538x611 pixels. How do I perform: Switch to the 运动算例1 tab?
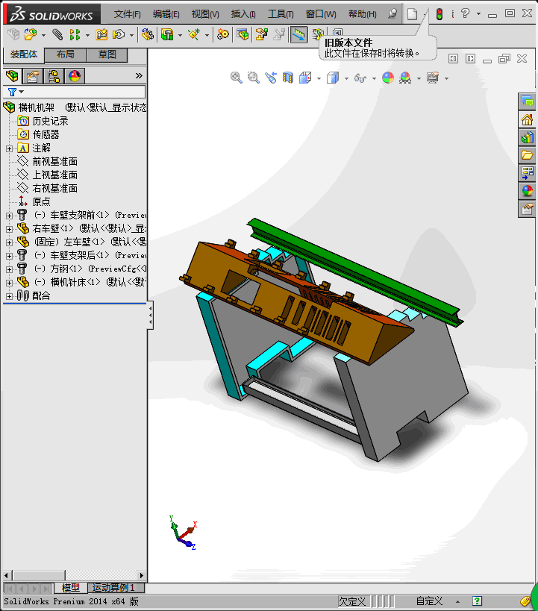[x=116, y=588]
